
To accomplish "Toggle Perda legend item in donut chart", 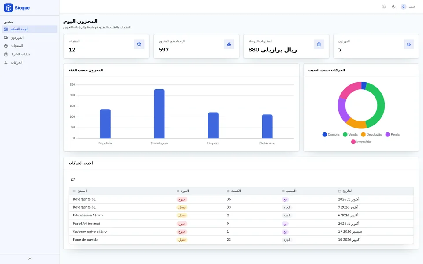I will (x=393, y=135).
